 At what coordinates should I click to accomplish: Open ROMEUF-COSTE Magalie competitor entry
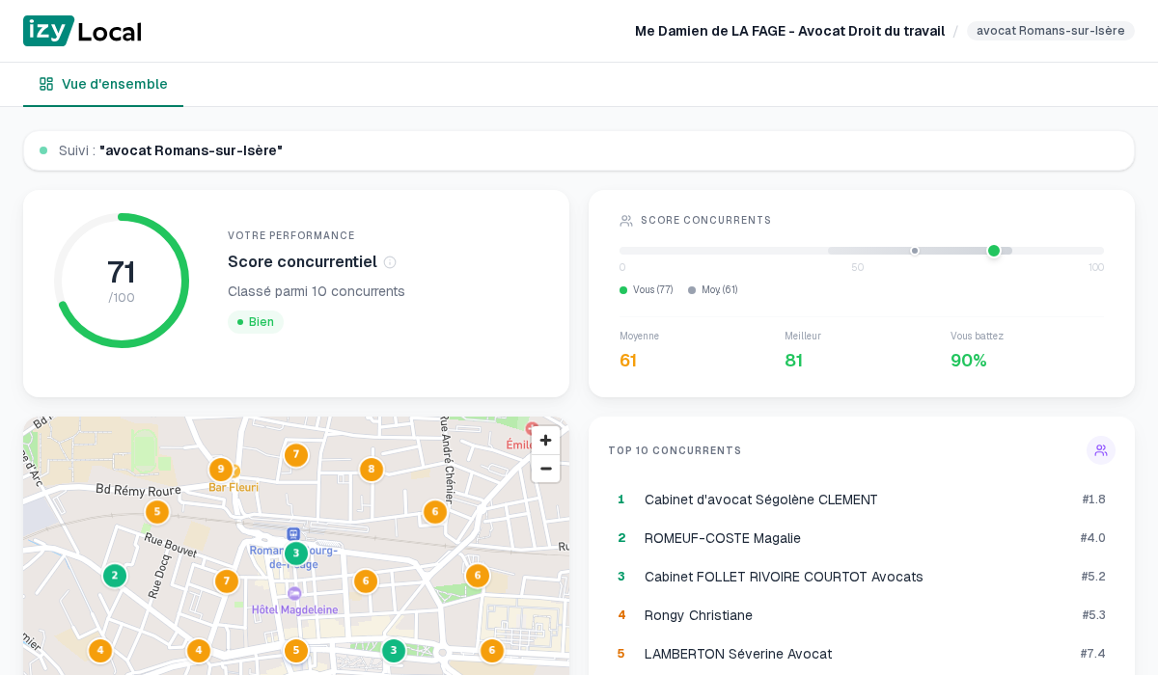723,538
